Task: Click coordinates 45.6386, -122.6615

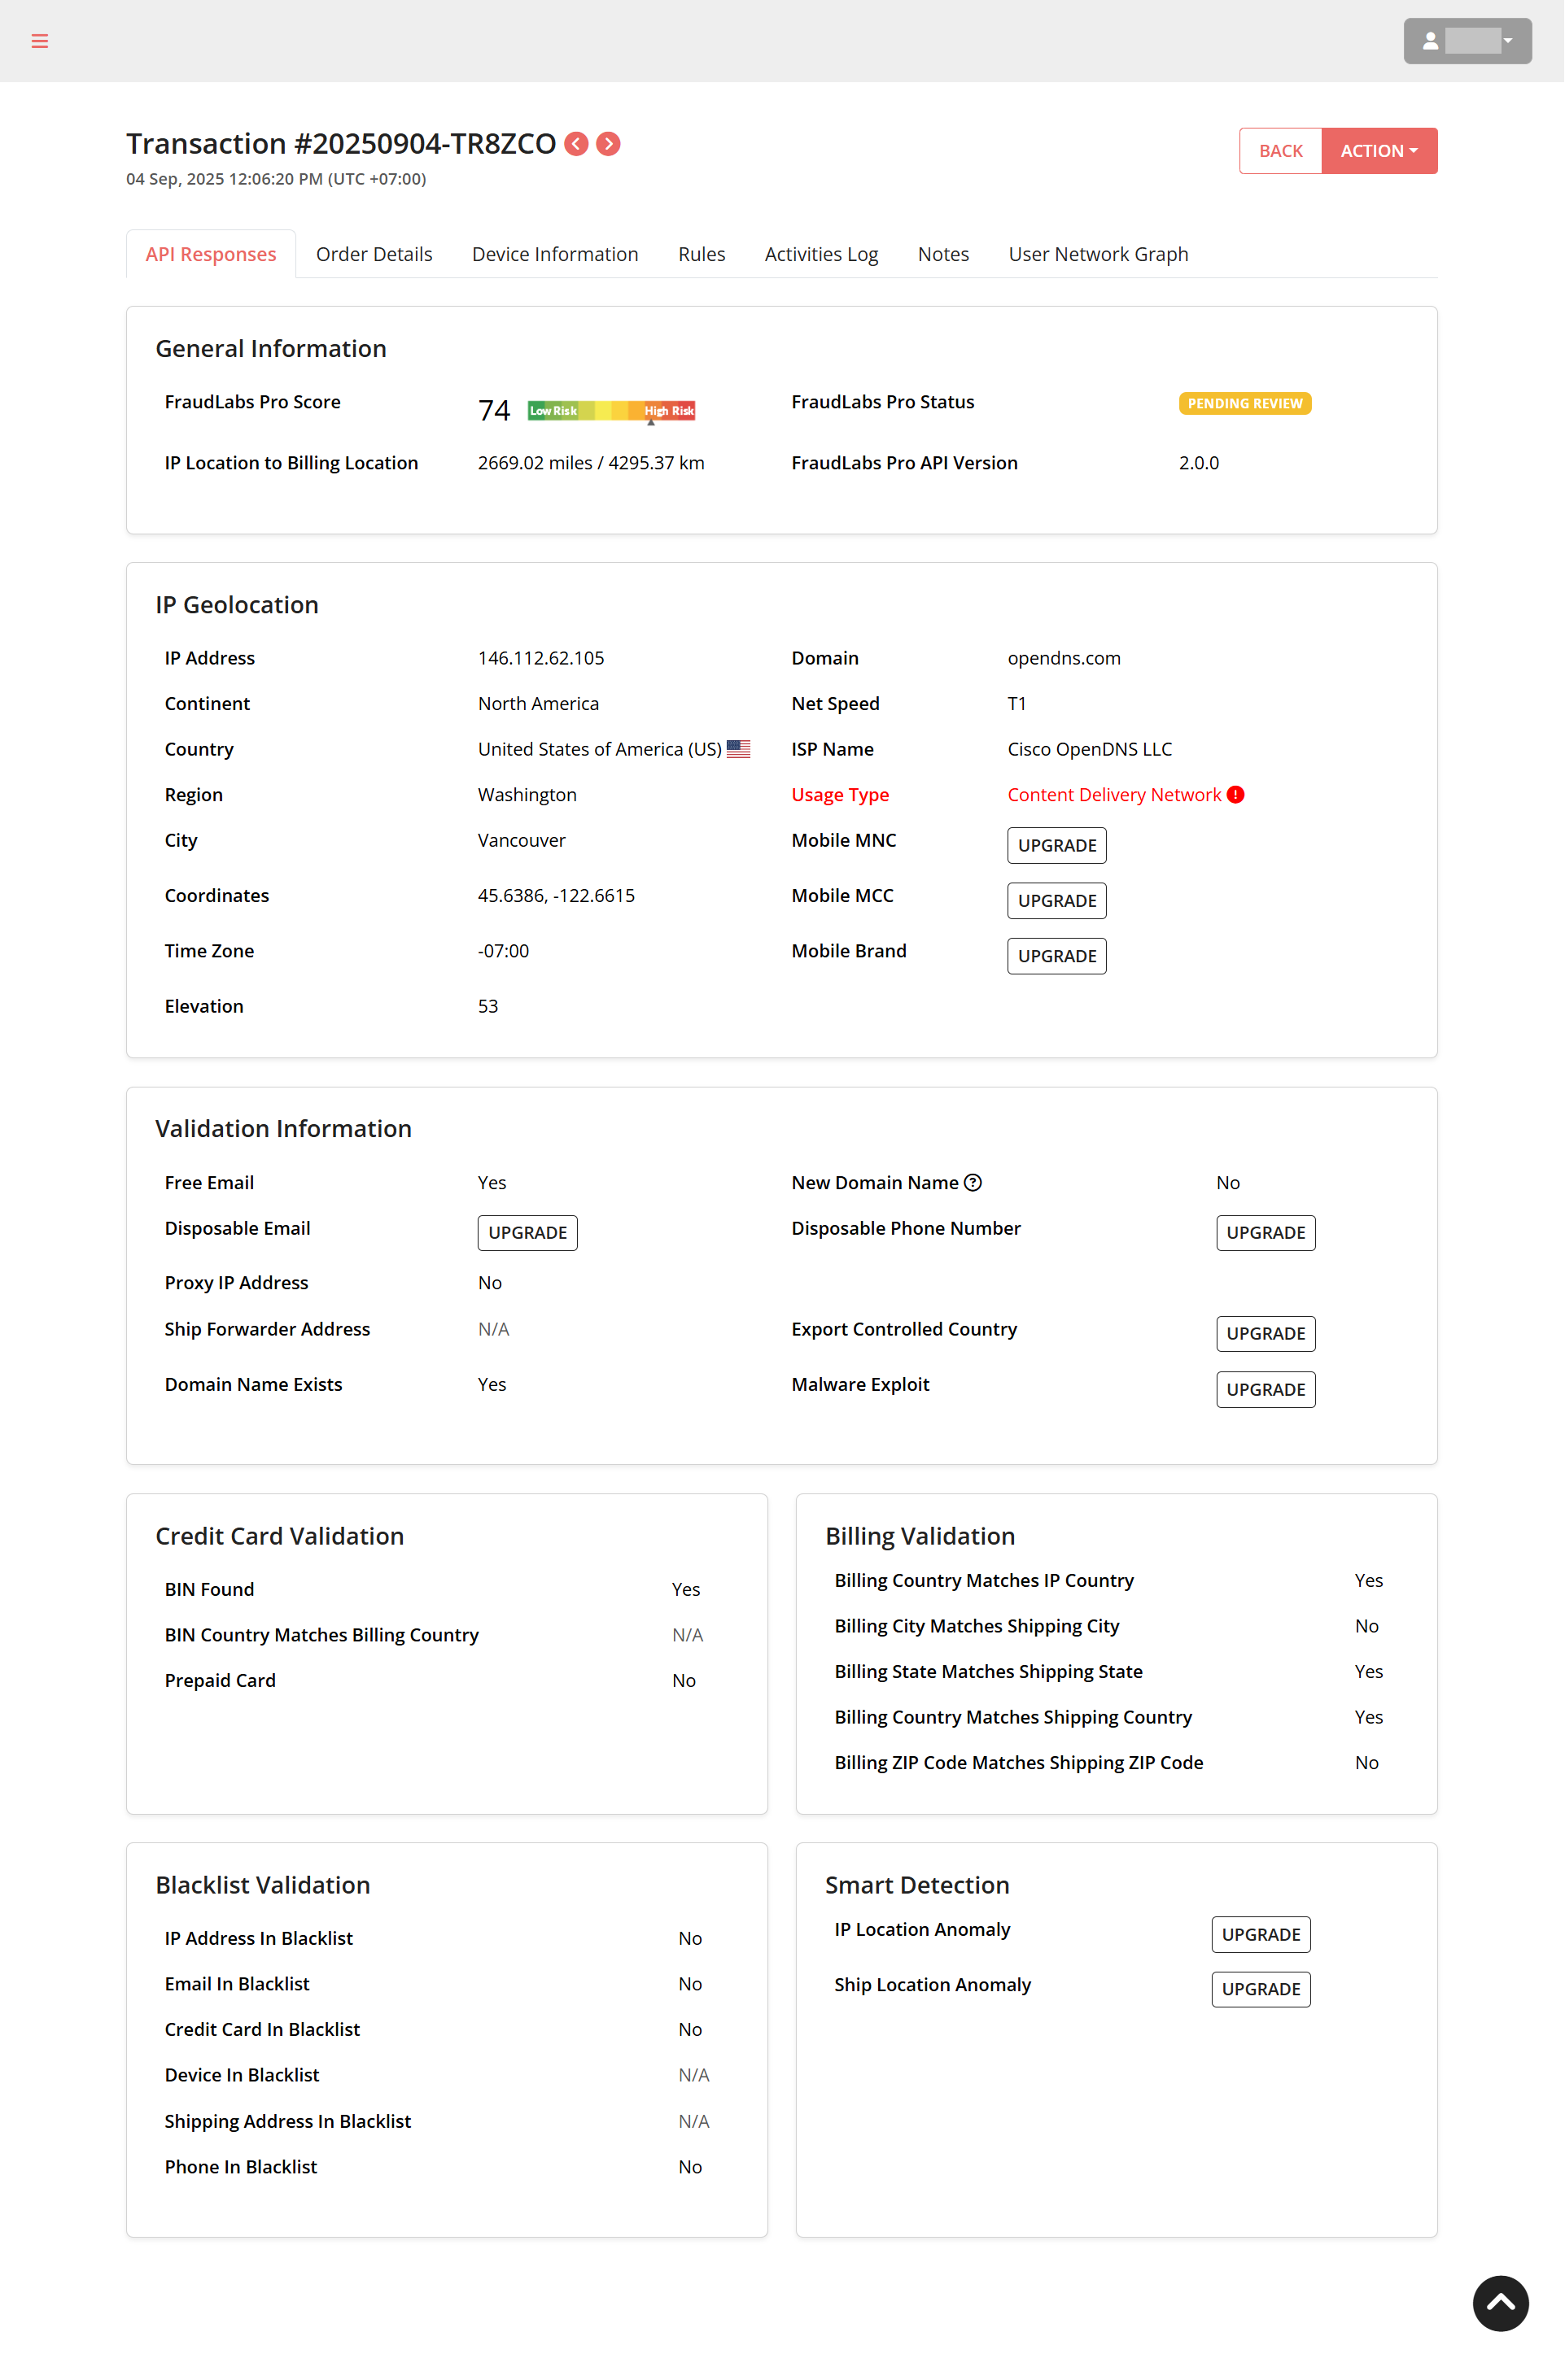Action: tap(557, 896)
